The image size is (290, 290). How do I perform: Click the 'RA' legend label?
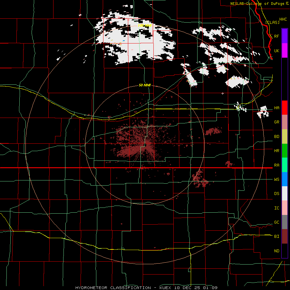pyautogui.click(x=276, y=165)
